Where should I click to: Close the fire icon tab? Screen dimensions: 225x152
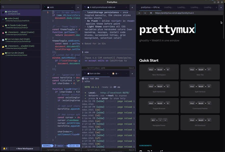pos(126,73)
